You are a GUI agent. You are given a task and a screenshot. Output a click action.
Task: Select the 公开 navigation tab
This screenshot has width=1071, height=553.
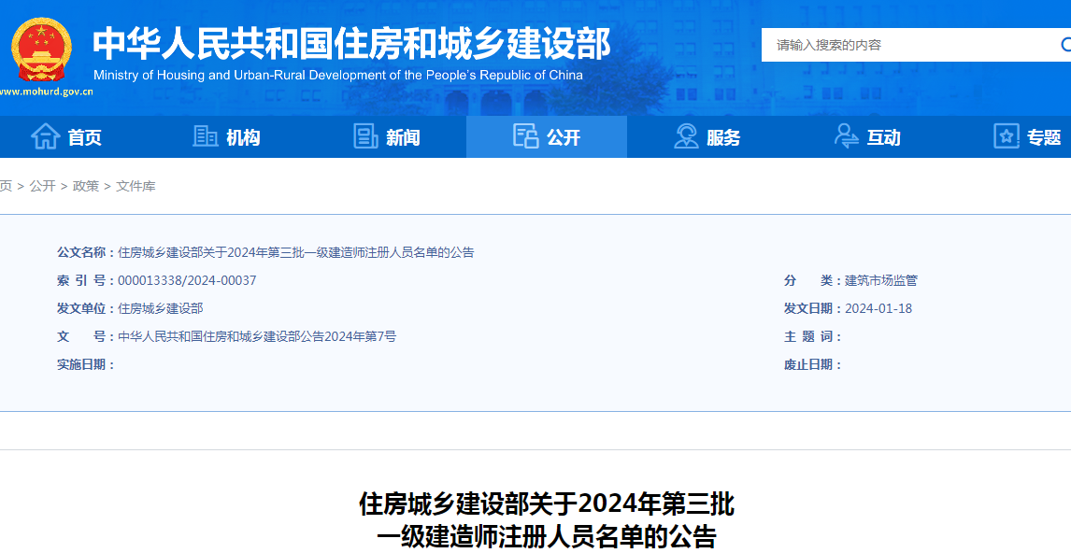(x=547, y=137)
